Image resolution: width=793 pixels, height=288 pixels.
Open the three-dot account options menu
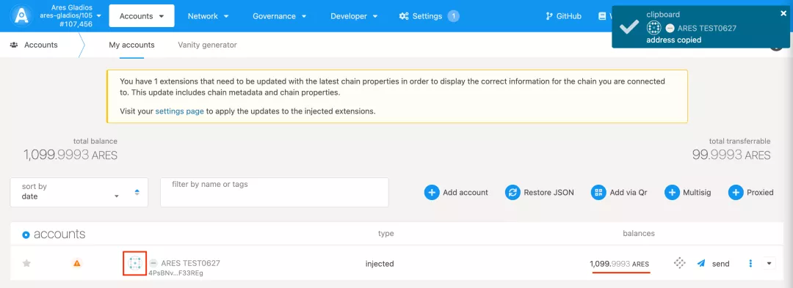coord(750,263)
